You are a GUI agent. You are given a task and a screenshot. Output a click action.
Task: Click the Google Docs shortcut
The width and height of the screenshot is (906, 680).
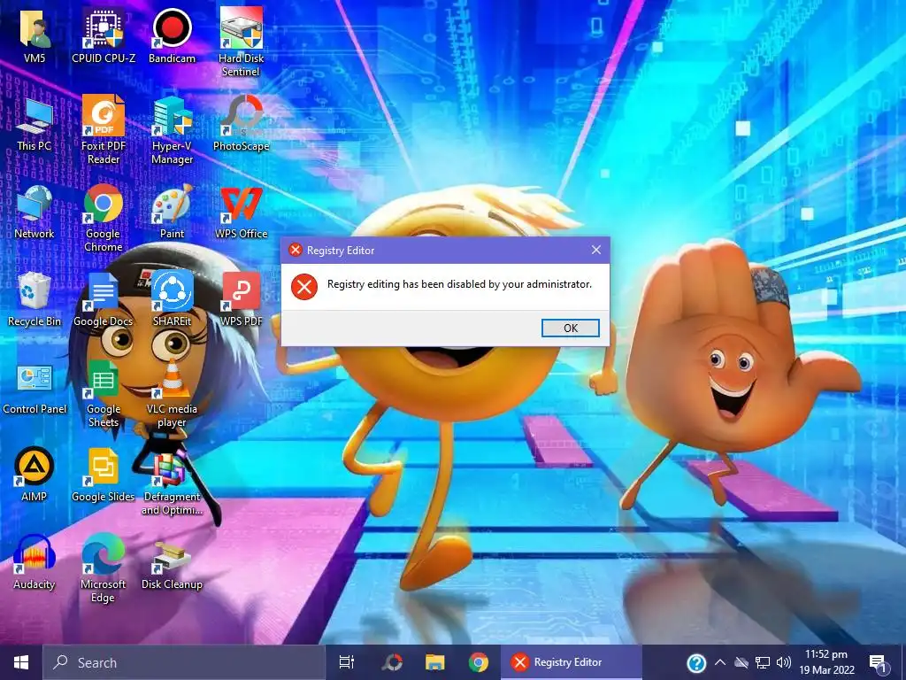pyautogui.click(x=104, y=299)
